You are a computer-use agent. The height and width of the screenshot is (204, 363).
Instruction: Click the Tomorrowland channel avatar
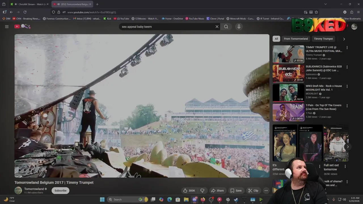click(x=18, y=190)
